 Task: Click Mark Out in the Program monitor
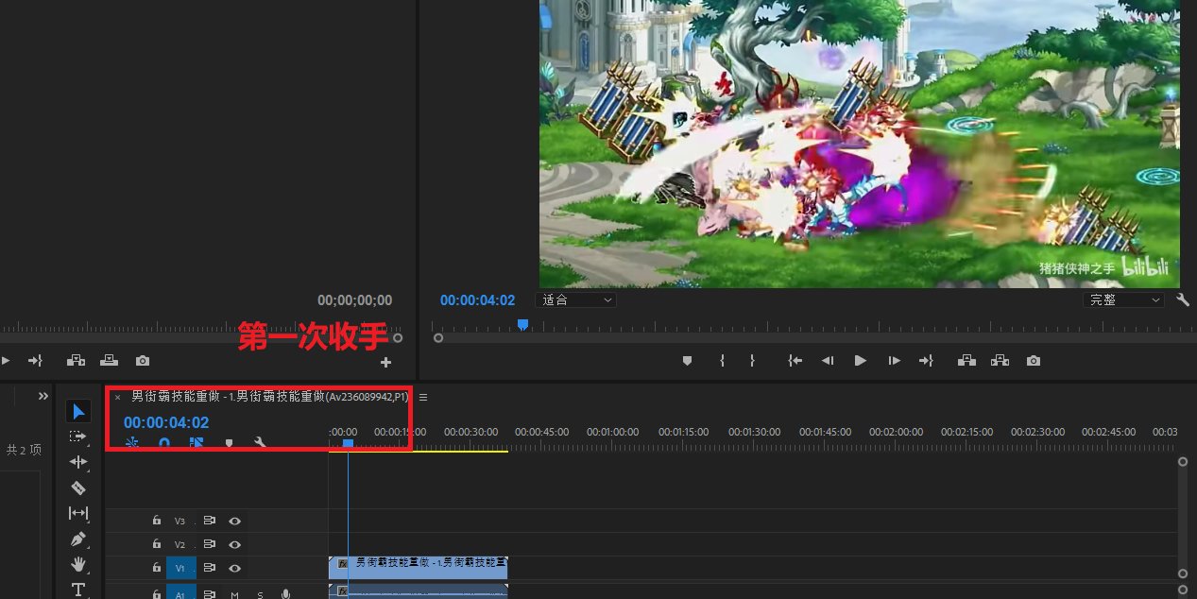(752, 361)
